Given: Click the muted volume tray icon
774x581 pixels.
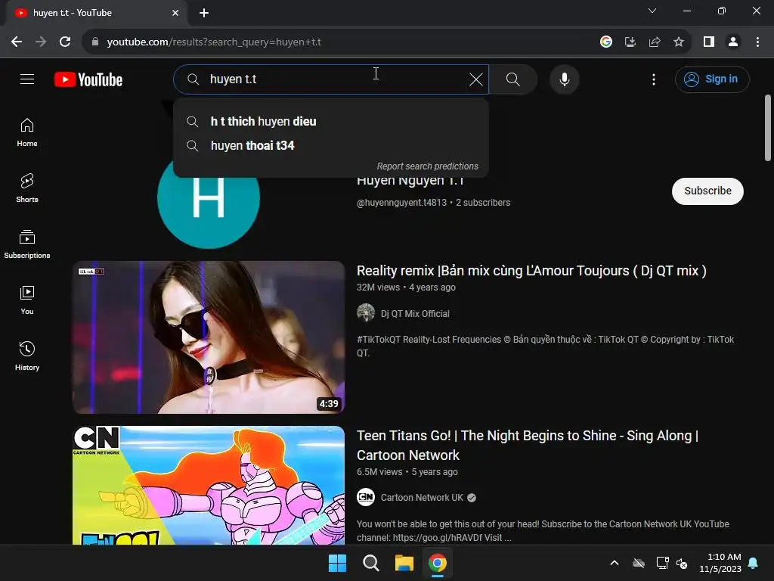Looking at the screenshot, I should coord(682,563).
